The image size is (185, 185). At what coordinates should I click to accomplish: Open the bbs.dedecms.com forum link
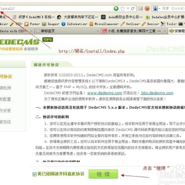157,93
